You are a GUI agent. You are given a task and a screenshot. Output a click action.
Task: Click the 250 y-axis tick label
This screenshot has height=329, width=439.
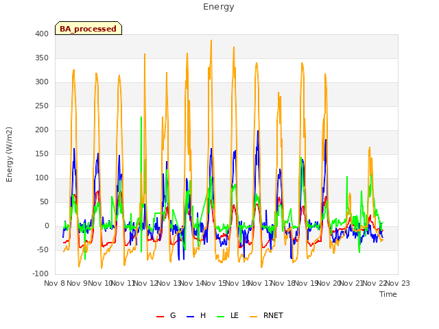point(42,106)
